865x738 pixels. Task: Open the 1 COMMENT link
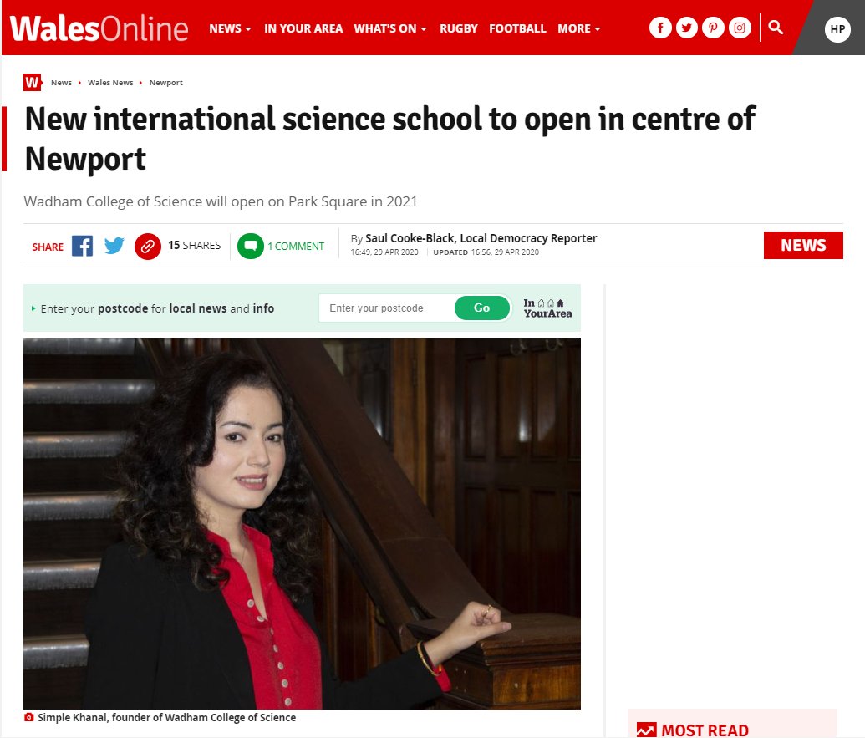[x=296, y=246]
